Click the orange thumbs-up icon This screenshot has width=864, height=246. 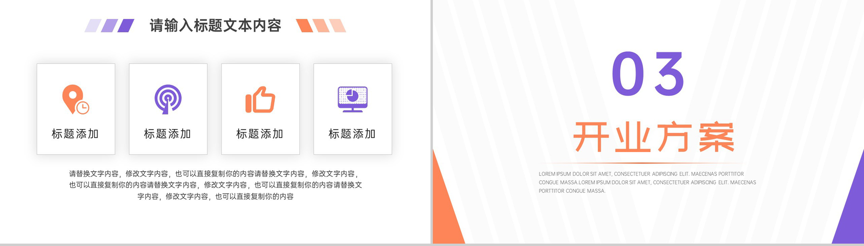(x=260, y=99)
